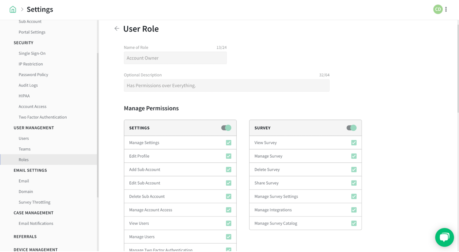Click the back arrow beside User Role
The height and width of the screenshot is (252, 459).
[117, 28]
